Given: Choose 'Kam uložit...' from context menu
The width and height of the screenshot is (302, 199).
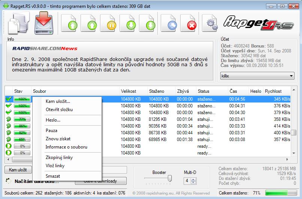Looking at the screenshot, I should 58,101.
